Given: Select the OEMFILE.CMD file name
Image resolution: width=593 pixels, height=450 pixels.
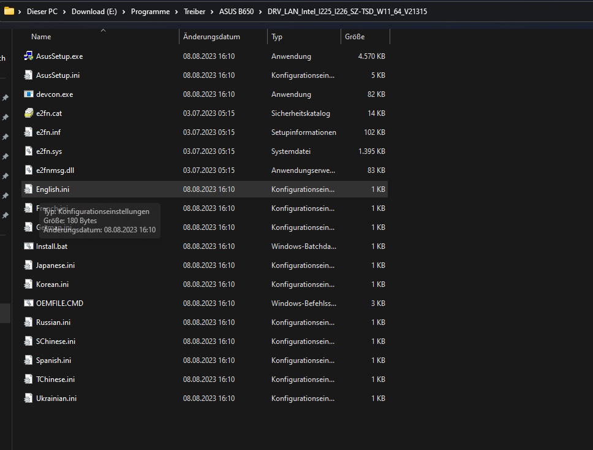Looking at the screenshot, I should click(59, 303).
